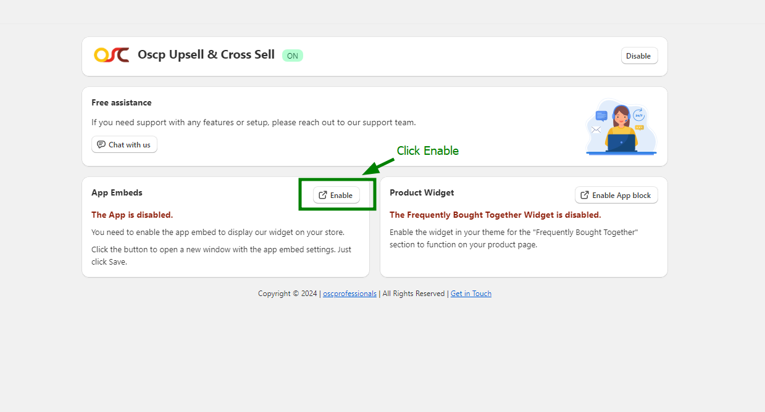Click the App Embeds card heading

click(117, 193)
